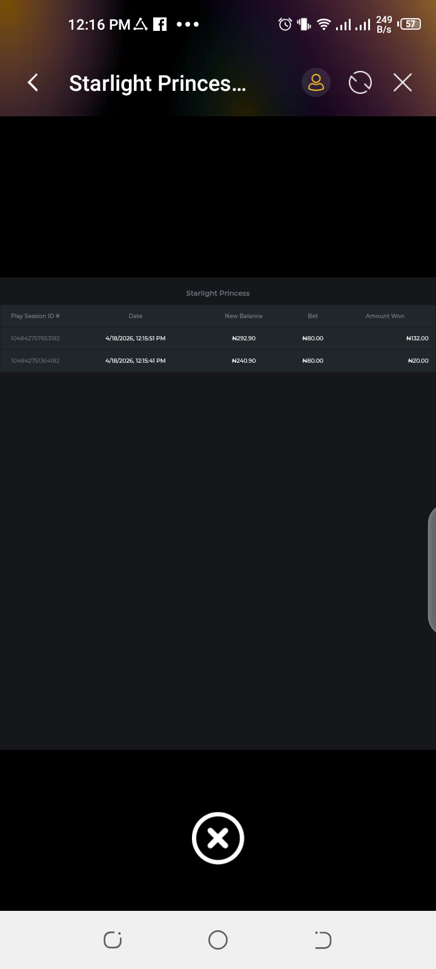
Task: Tap the Android home circle button
Action: [x=218, y=940]
